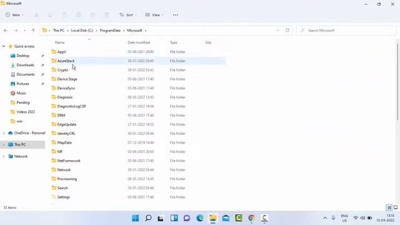Switch to Large icons view layout
The image size is (400, 225).
pos(396,207)
